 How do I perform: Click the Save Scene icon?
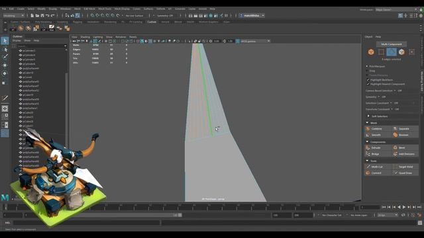tap(42, 16)
